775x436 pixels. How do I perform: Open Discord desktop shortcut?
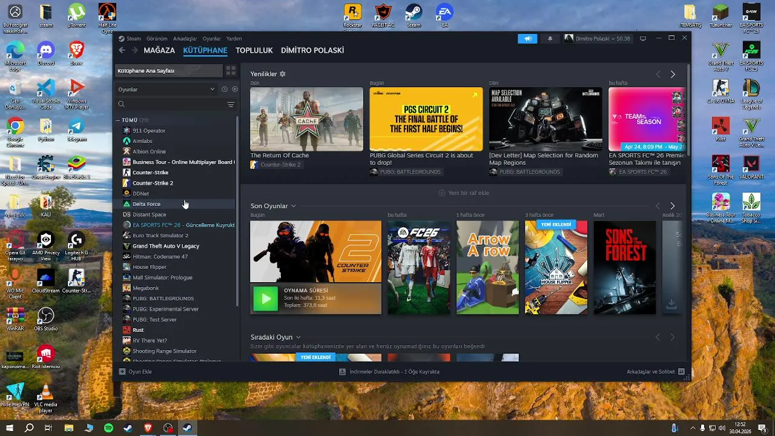point(45,53)
